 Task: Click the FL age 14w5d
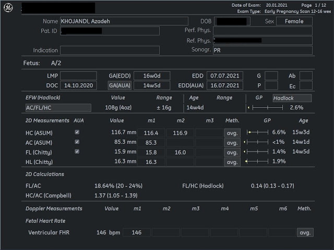point(301,152)
